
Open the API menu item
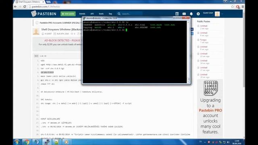[x=92, y=14]
